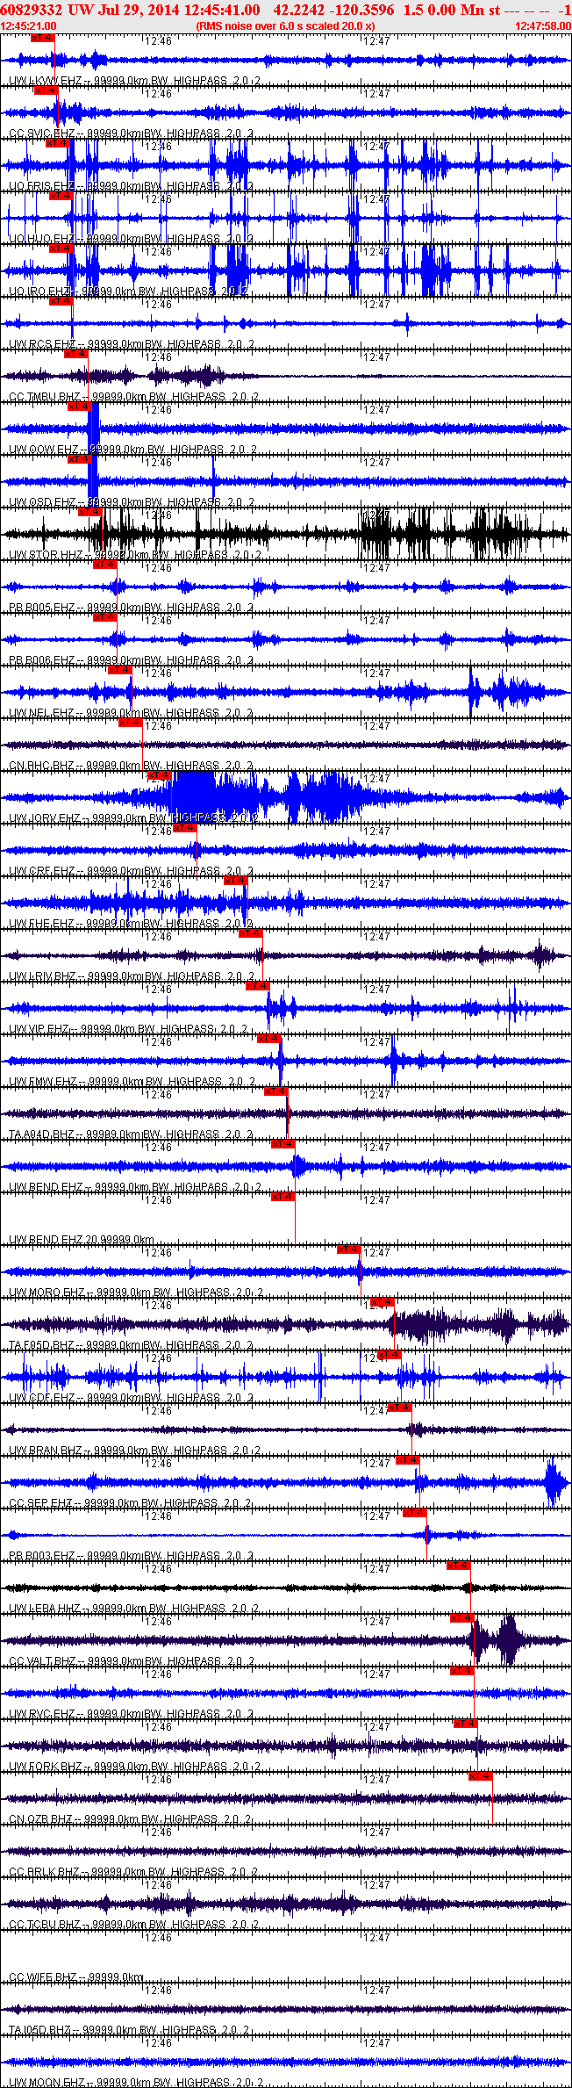Image resolution: width=572 pixels, height=2088 pixels.
Task: Select the red pick marker on TA F05D trace
Action: 382,1302
